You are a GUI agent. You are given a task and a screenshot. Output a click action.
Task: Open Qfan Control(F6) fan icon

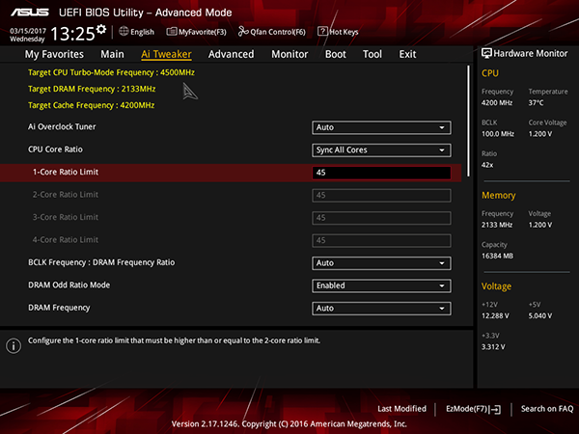(243, 32)
